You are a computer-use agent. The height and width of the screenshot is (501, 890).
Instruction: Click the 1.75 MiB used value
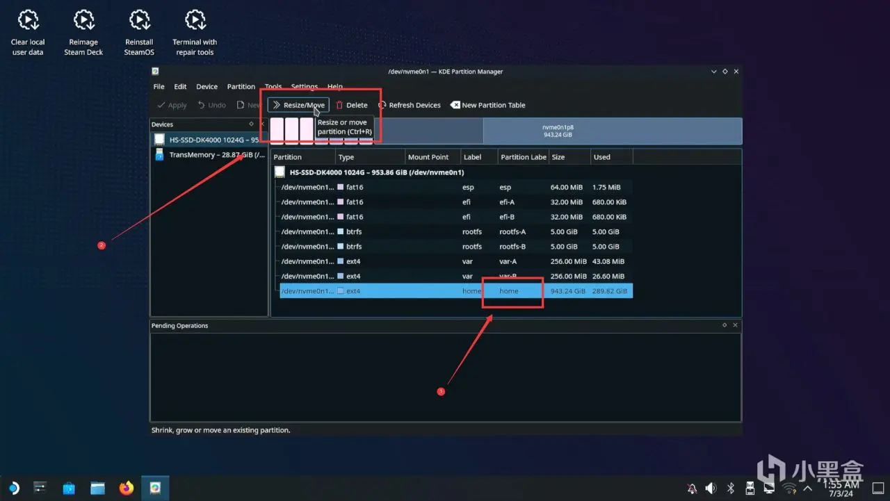[x=606, y=188]
